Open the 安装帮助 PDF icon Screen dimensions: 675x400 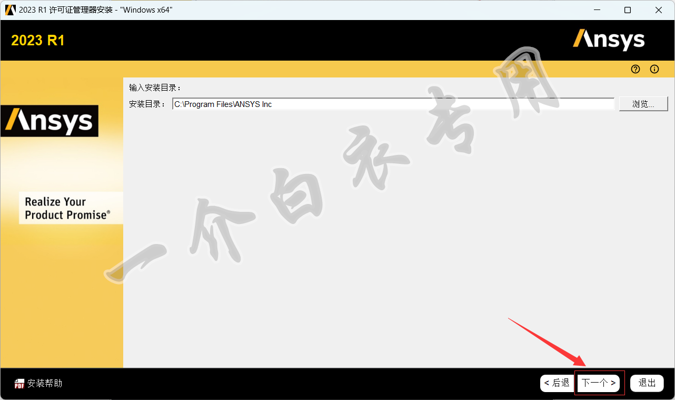tap(19, 384)
